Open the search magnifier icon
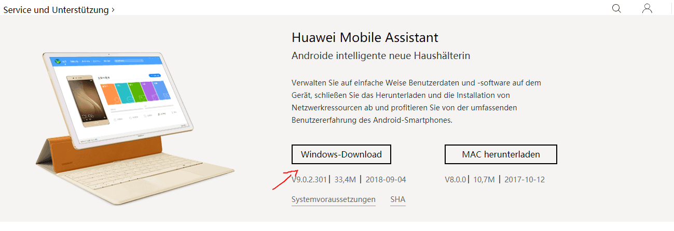The image size is (674, 231). pyautogui.click(x=616, y=8)
